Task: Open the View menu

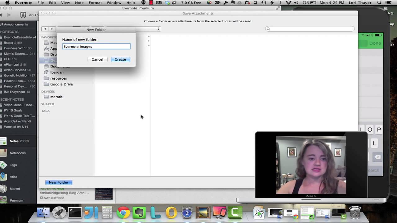Action: click(65, 2)
